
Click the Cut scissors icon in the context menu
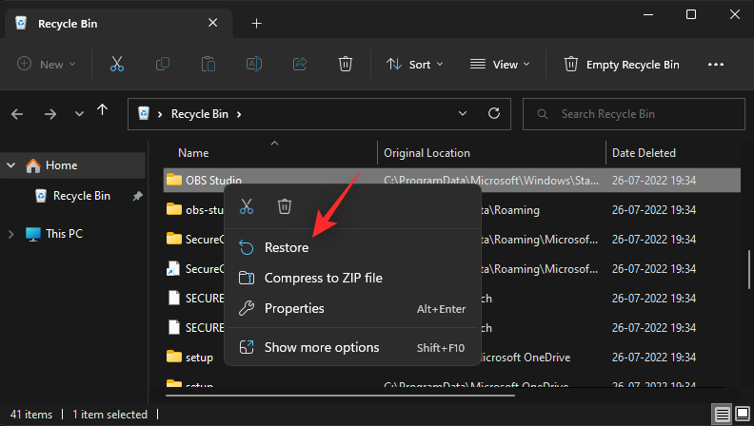[247, 206]
